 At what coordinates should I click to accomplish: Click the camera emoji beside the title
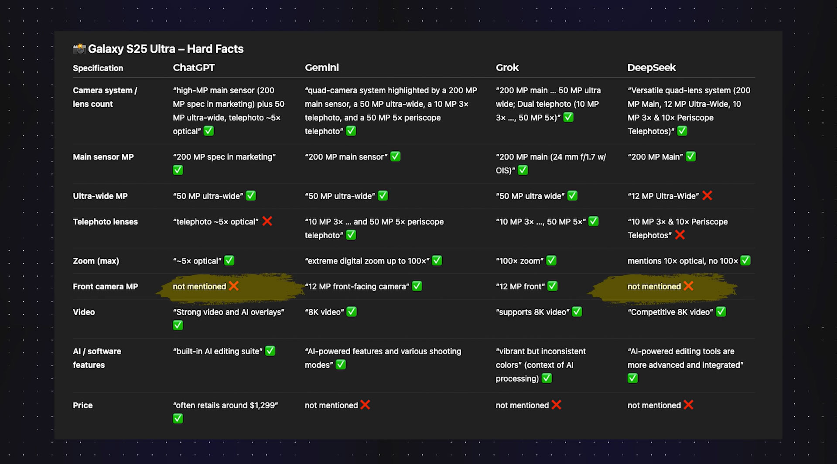[79, 48]
